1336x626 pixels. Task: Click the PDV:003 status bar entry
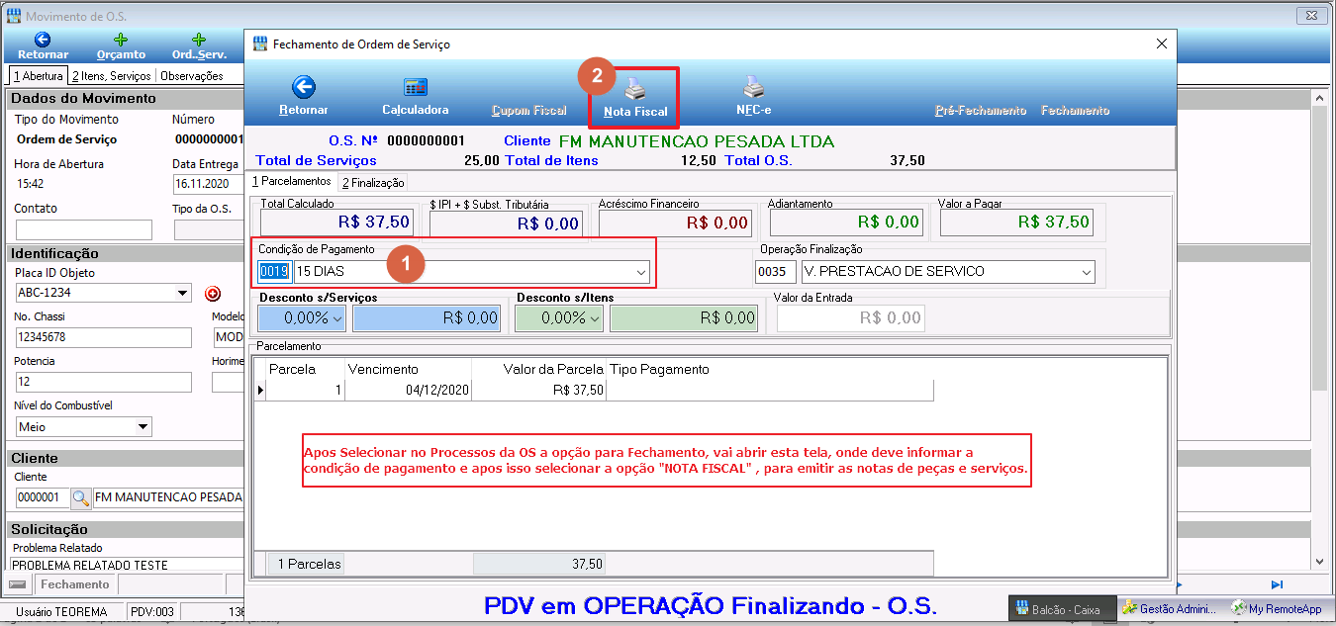(x=152, y=612)
